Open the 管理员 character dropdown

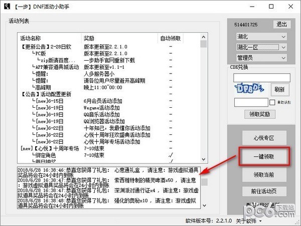click(x=262, y=58)
